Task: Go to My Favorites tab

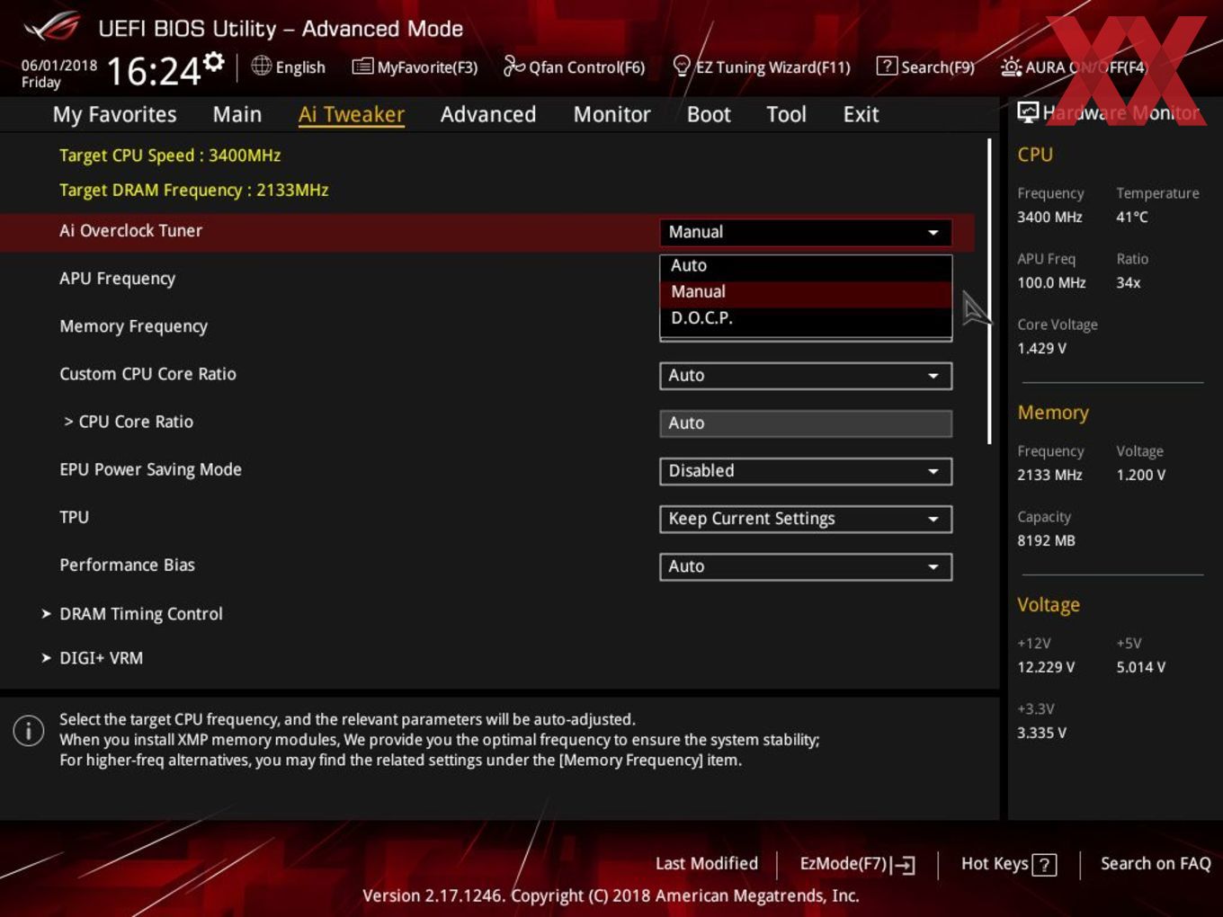Action: coord(114,114)
